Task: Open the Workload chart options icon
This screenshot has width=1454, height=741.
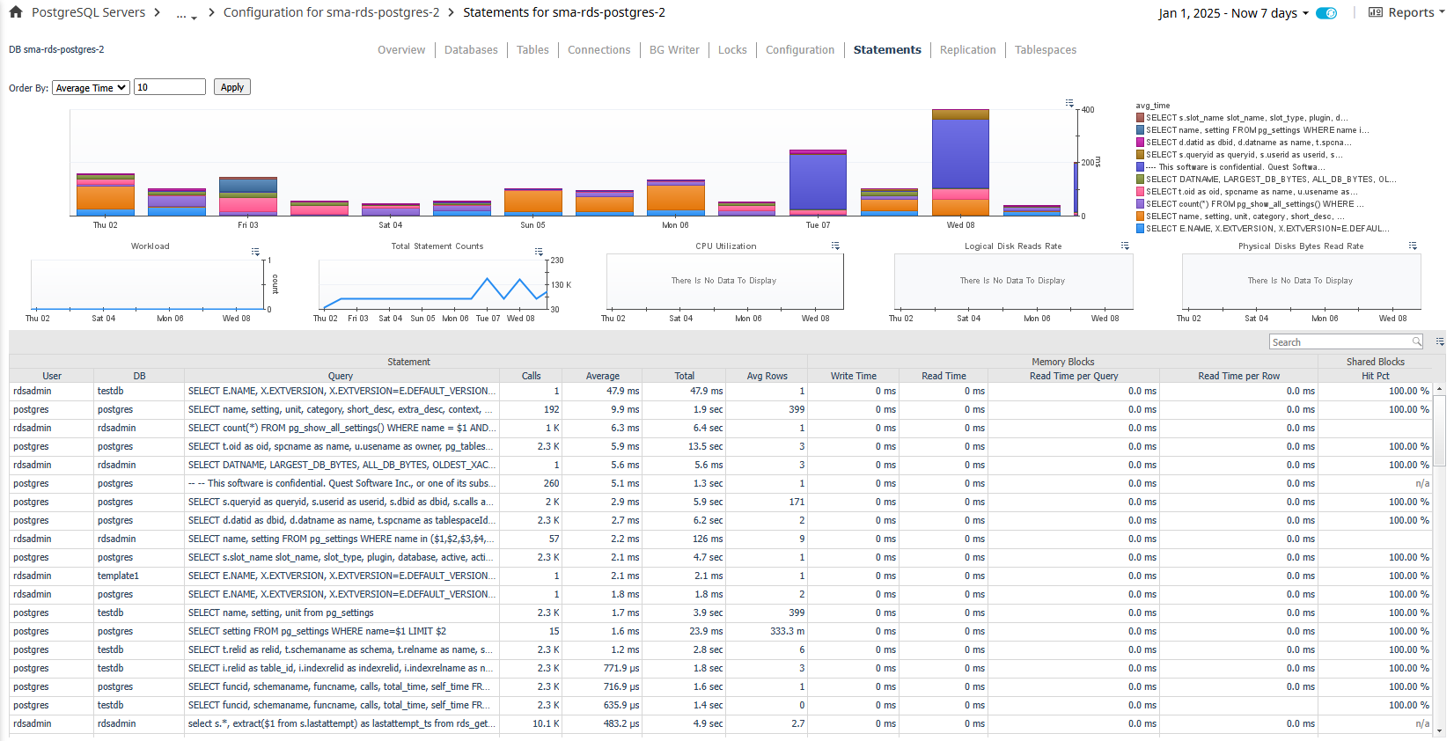Action: click(x=255, y=252)
